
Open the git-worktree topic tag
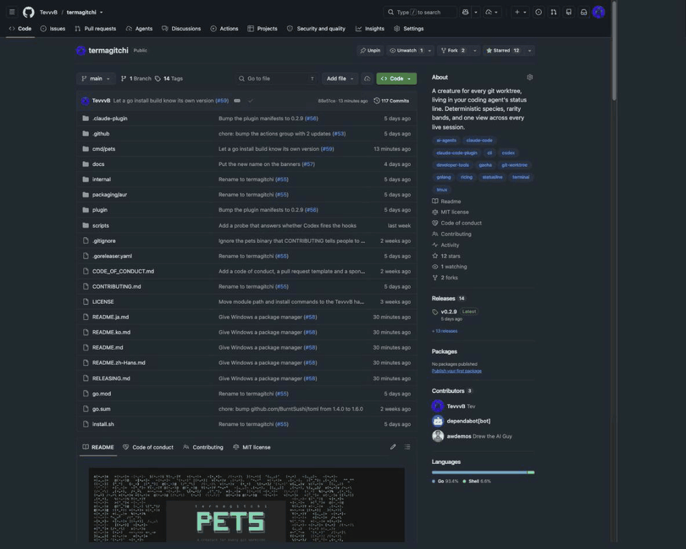click(514, 165)
